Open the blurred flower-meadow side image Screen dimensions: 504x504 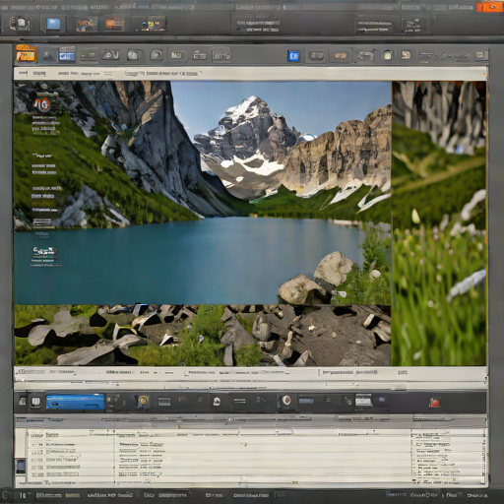point(439,223)
